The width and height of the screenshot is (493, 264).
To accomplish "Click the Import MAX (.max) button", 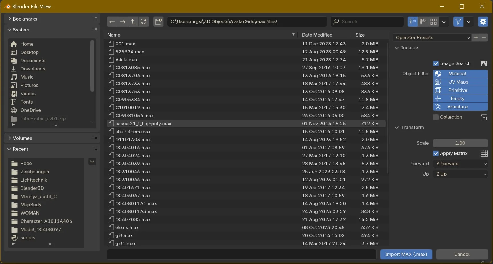I will 406,254.
